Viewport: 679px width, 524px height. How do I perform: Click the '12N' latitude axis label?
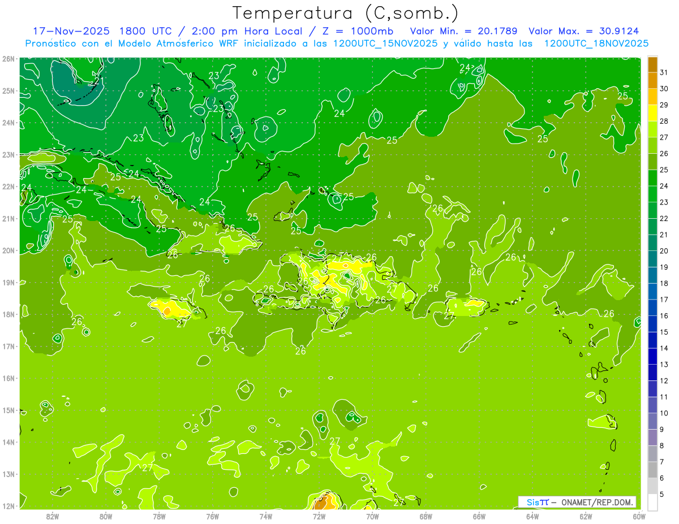8,506
